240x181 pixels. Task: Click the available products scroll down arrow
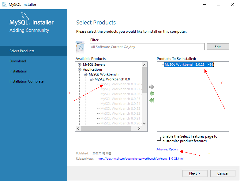144,124
